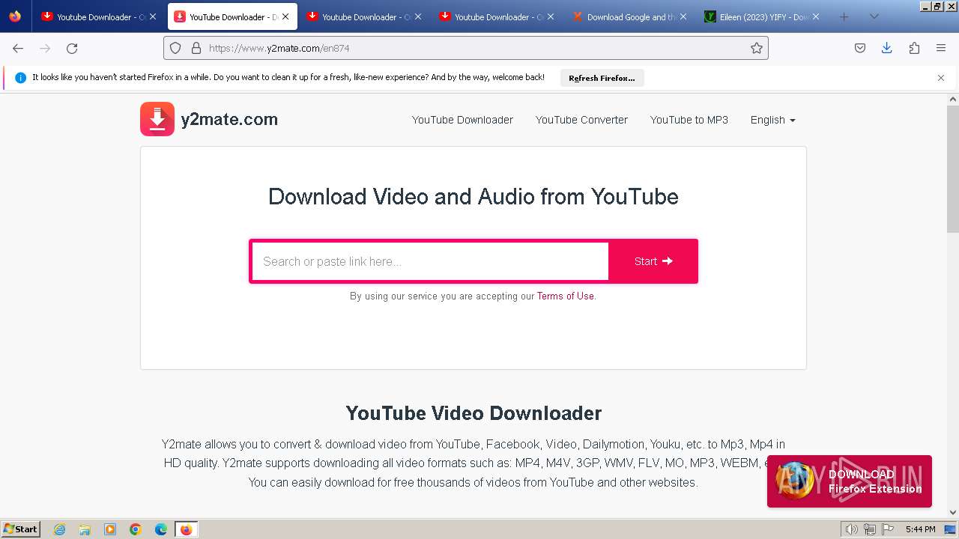Screen dimensions: 959x539
Task: Click the scrollbar up arrow
Action: 953,99
